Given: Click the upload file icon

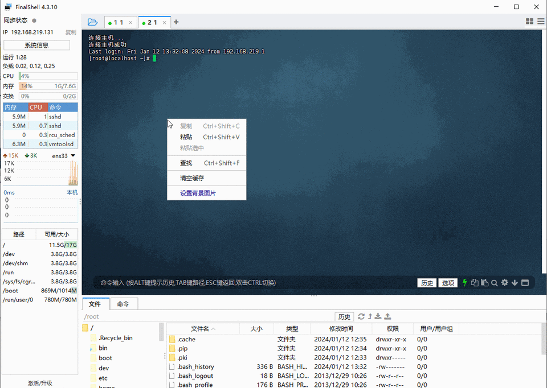Looking at the screenshot, I should [387, 316].
